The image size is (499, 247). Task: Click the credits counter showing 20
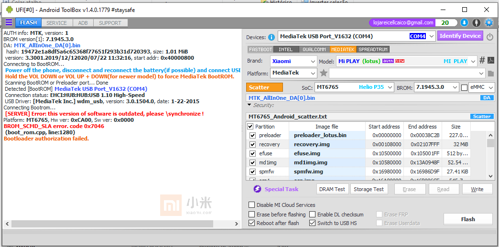click(445, 22)
